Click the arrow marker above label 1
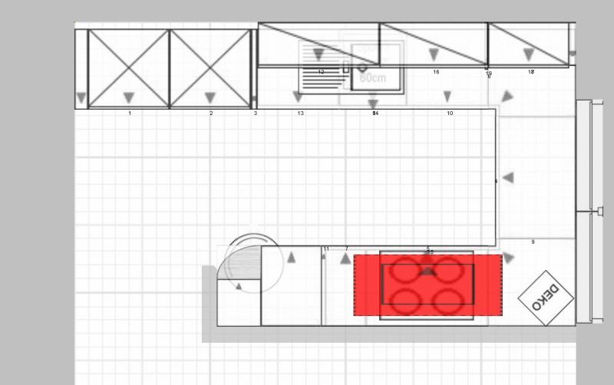Screen dimensions: 614x385 (x=129, y=97)
